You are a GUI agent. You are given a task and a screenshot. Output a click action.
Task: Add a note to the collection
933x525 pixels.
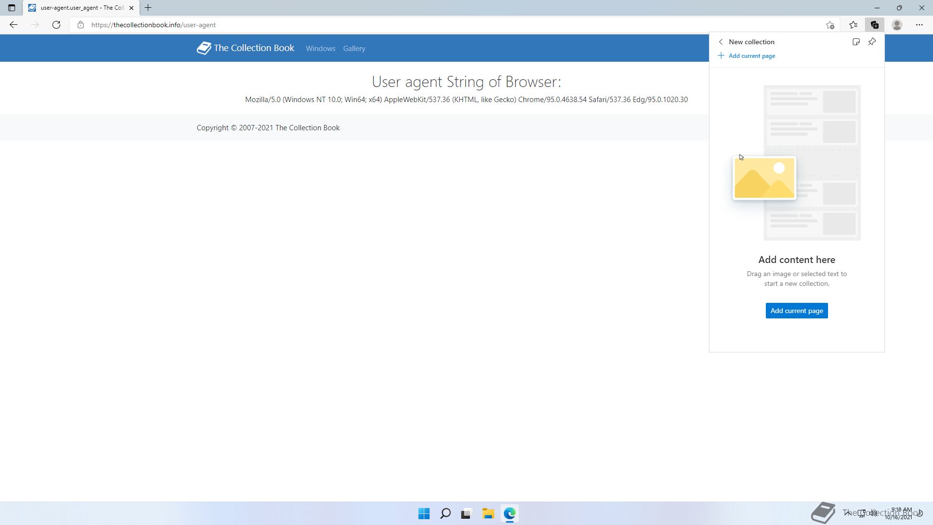coord(856,42)
